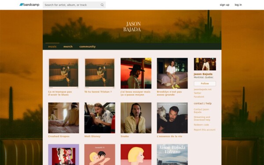Open the Walt Disney album cover
The image size is (264, 165).
(100, 118)
